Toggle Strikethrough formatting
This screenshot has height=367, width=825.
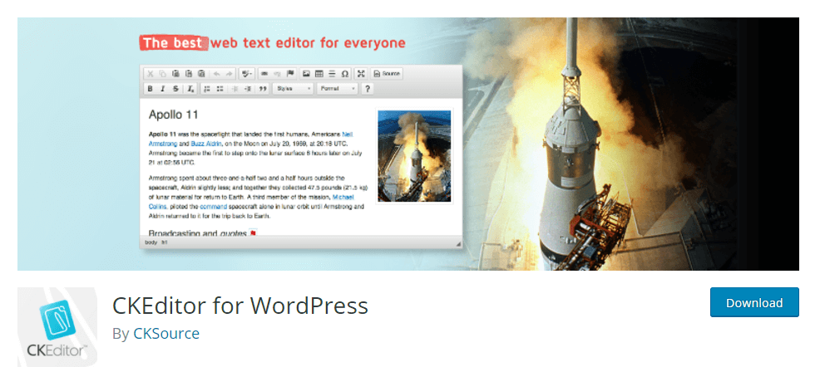pos(175,89)
